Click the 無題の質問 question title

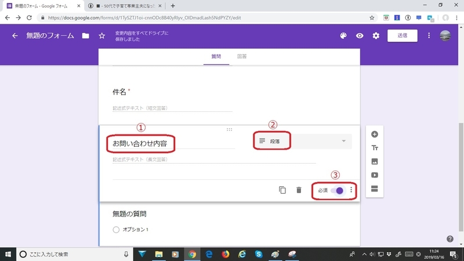tap(129, 214)
